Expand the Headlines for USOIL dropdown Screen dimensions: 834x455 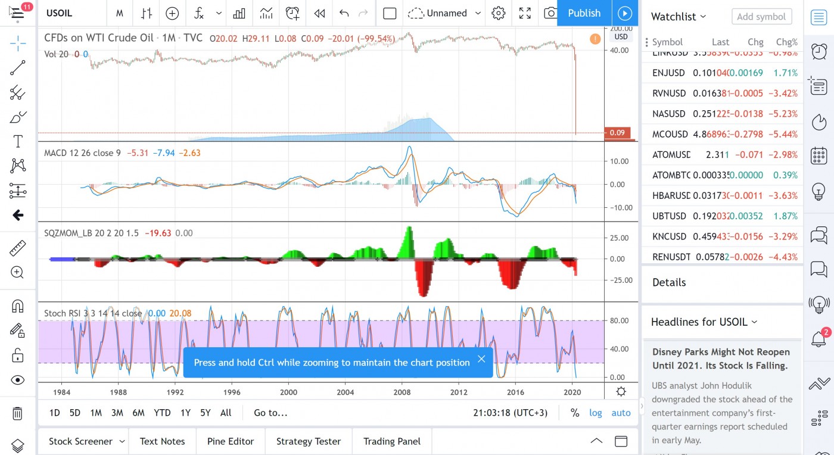(x=704, y=322)
